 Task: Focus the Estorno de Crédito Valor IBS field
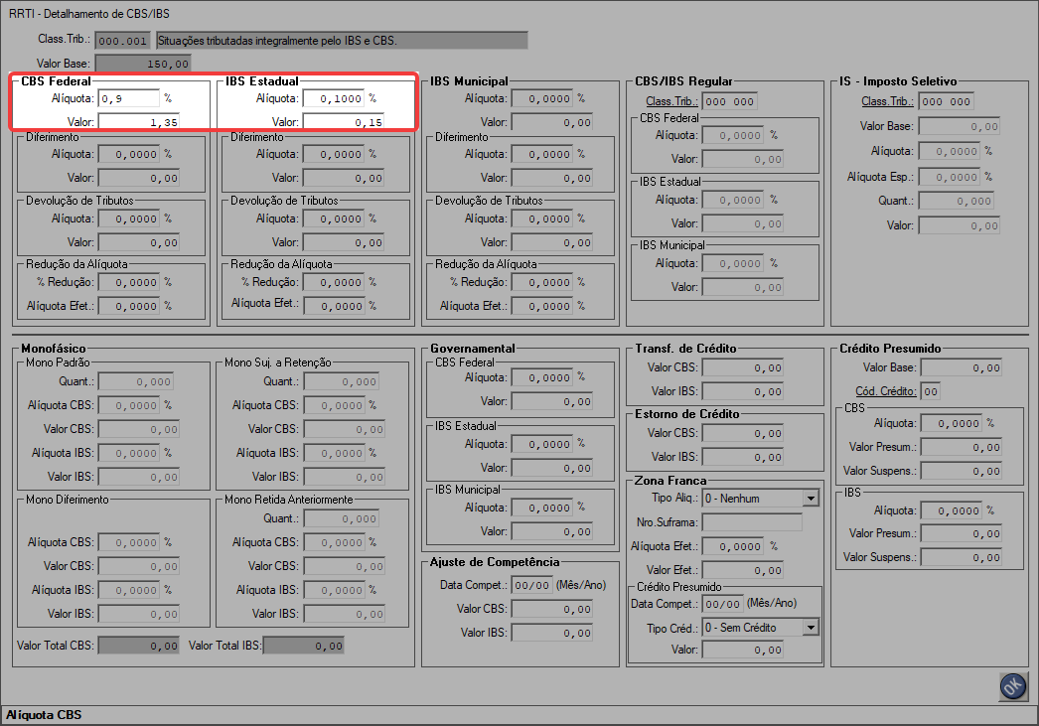tap(743, 457)
